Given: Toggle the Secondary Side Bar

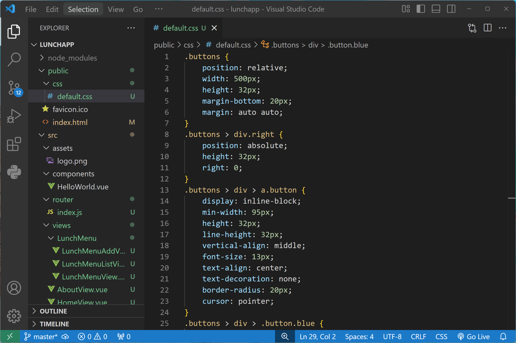Looking at the screenshot, I should [x=451, y=9].
